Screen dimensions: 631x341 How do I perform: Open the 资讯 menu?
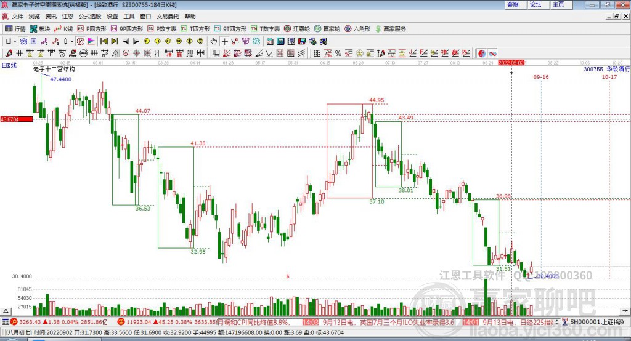51,17
